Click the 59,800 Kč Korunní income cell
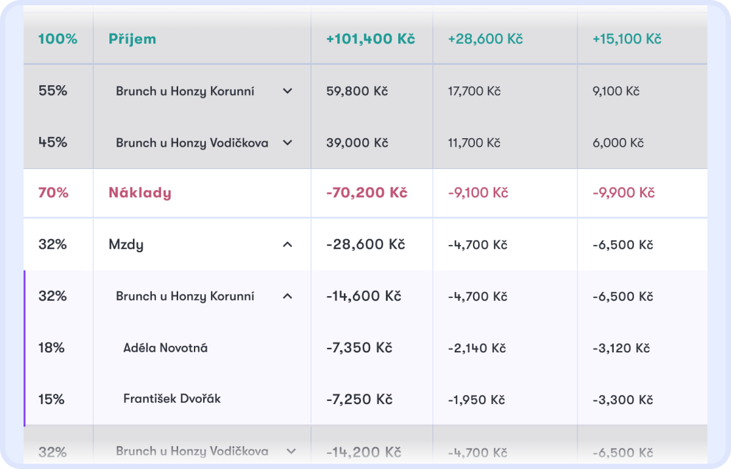Image resolution: width=731 pixels, height=469 pixels. tap(357, 91)
